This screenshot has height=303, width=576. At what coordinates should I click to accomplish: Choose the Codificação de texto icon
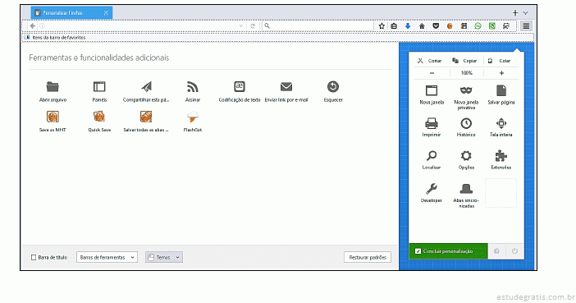click(x=239, y=87)
